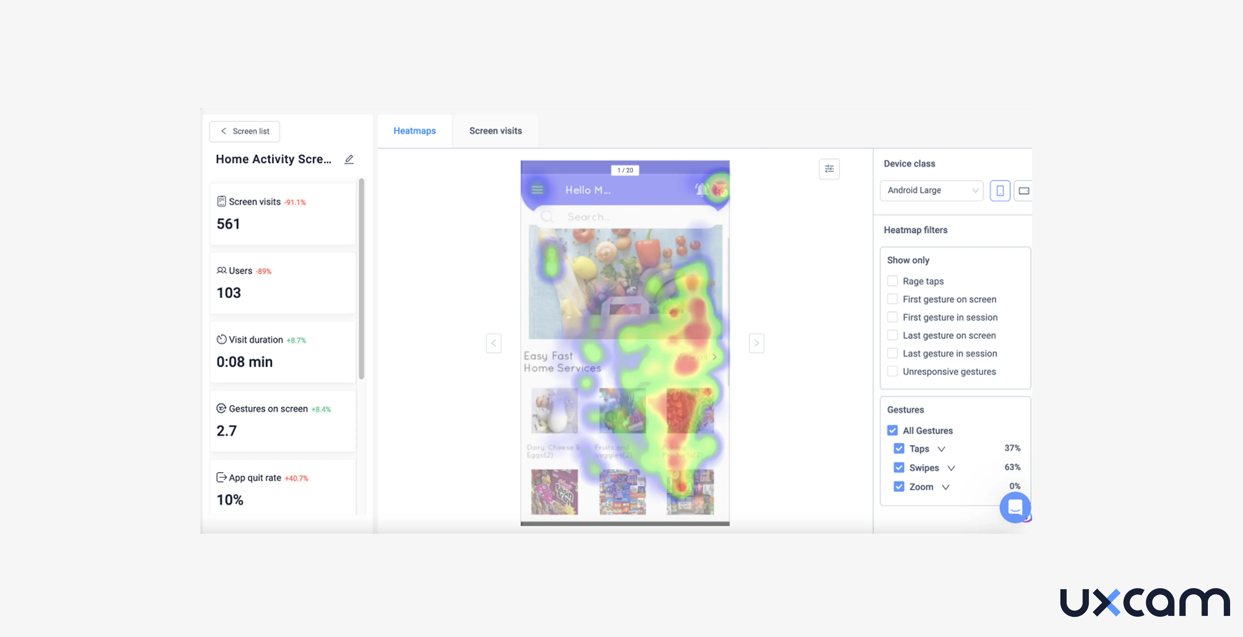This screenshot has height=637, width=1243.
Task: Check Unresponsive gestures filter
Action: coord(892,371)
